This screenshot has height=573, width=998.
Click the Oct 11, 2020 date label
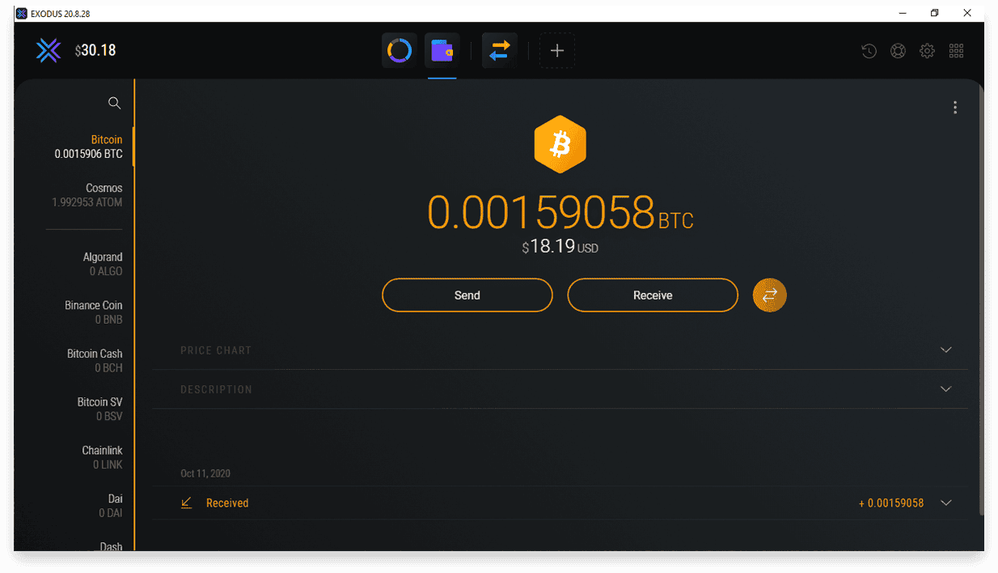205,473
